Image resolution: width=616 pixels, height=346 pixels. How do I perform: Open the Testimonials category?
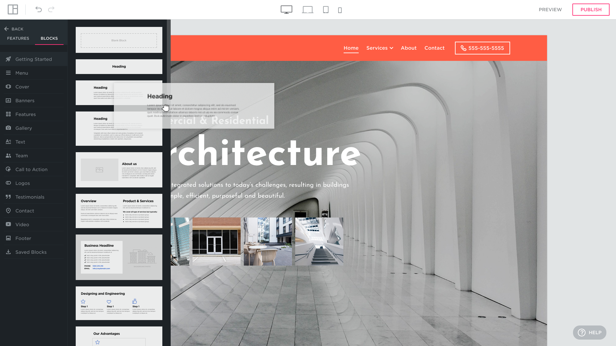coord(30,197)
